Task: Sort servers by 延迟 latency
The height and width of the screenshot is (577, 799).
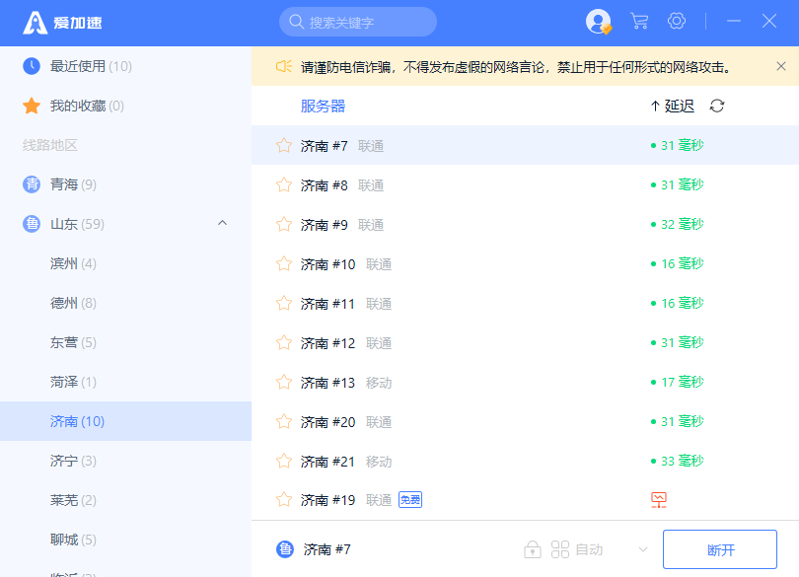Action: 672,107
